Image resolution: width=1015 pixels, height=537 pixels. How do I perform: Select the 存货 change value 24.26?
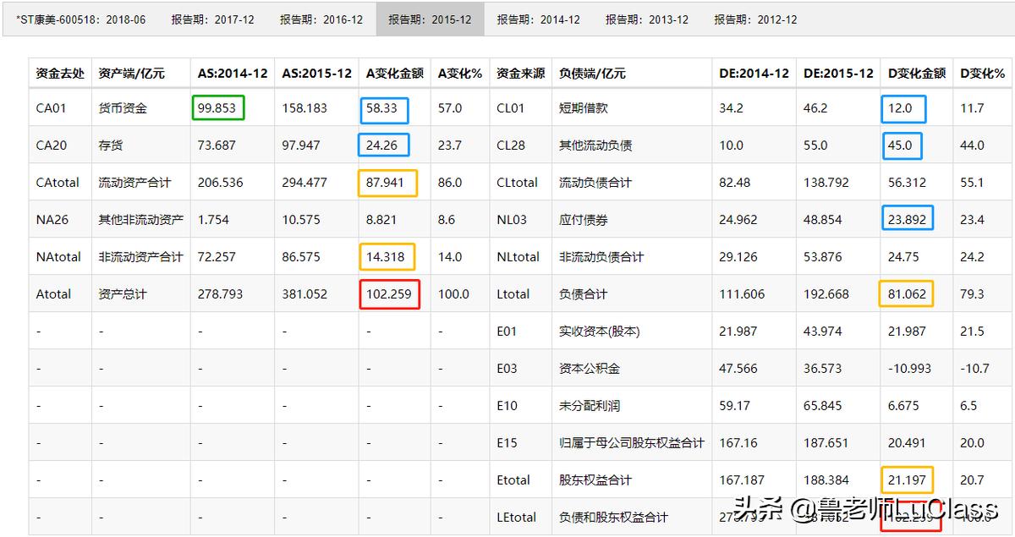click(383, 145)
